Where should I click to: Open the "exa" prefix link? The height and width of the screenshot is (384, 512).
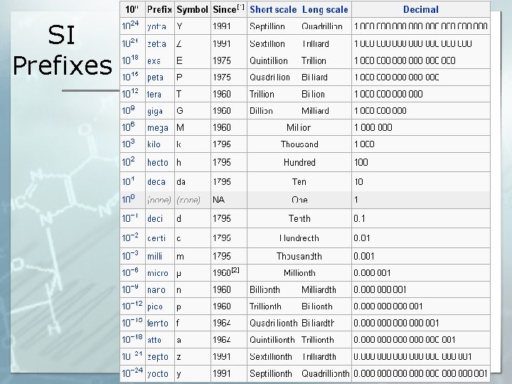tap(154, 60)
